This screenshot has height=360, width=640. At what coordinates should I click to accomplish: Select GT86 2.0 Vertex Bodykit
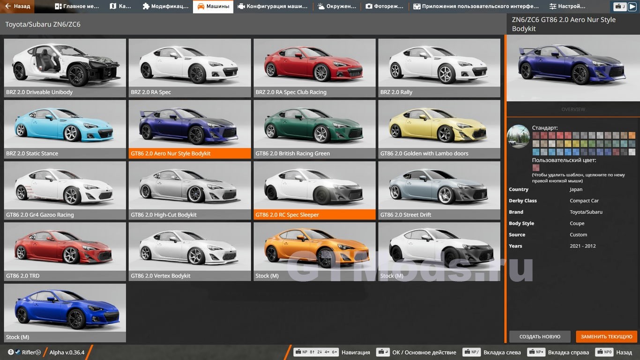click(x=190, y=252)
